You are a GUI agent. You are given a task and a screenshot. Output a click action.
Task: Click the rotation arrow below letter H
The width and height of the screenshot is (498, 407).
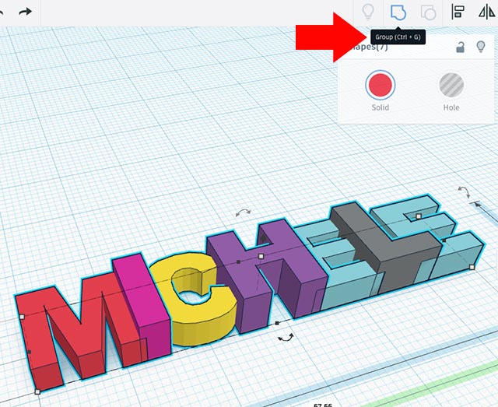click(x=286, y=338)
